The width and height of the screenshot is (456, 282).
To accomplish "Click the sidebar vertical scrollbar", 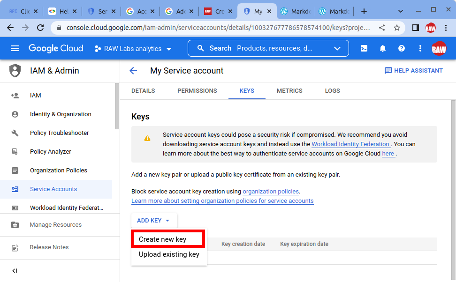I will [117, 106].
